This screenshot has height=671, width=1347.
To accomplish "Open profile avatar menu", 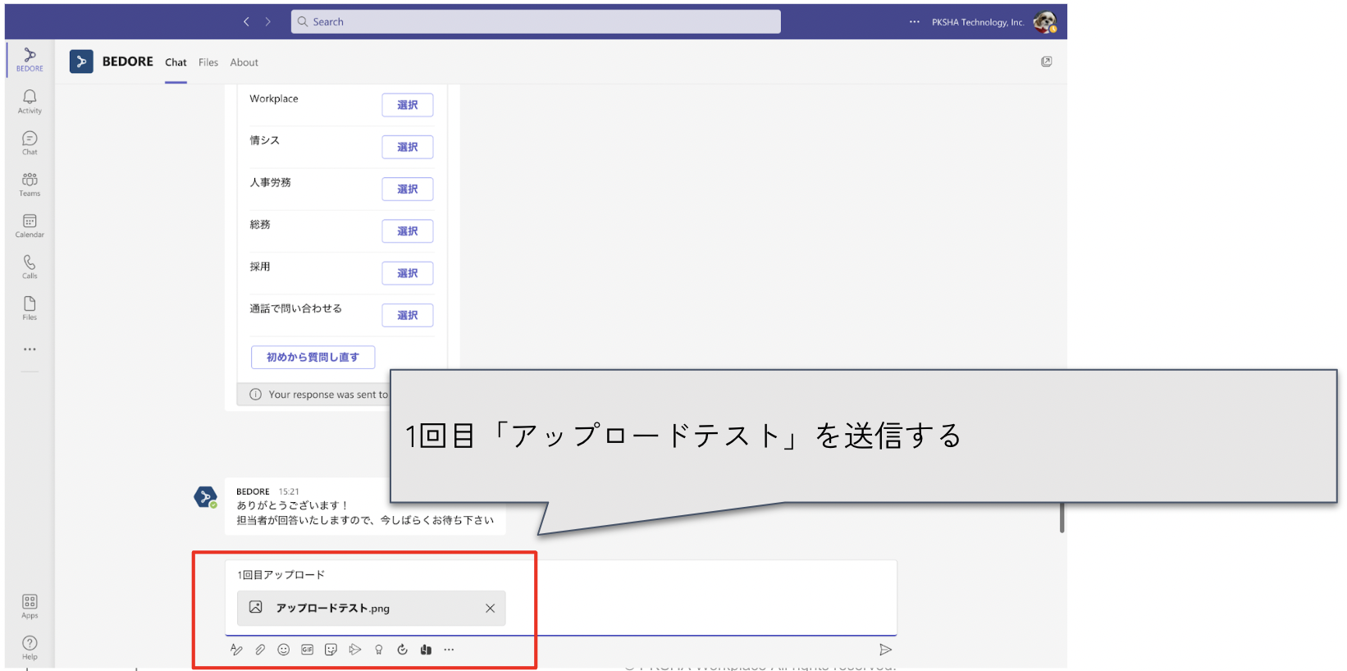I will tap(1044, 22).
